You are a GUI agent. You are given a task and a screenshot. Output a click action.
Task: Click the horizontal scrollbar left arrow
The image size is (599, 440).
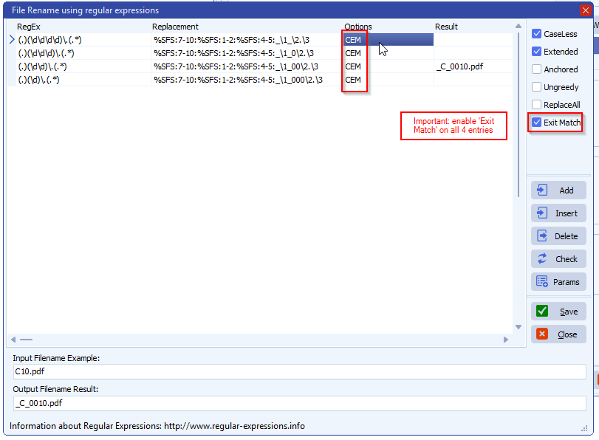click(x=13, y=340)
